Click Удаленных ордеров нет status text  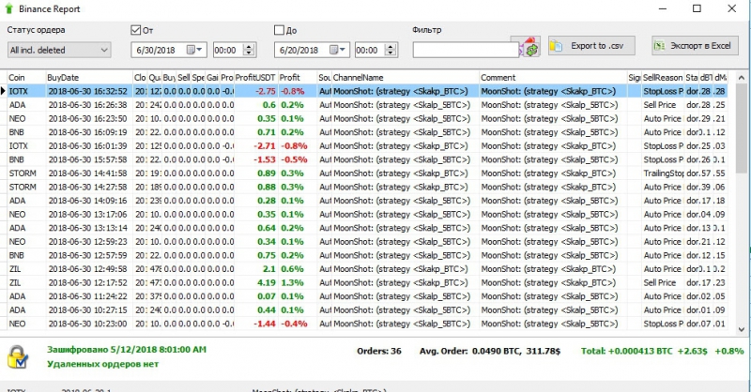[103, 364]
